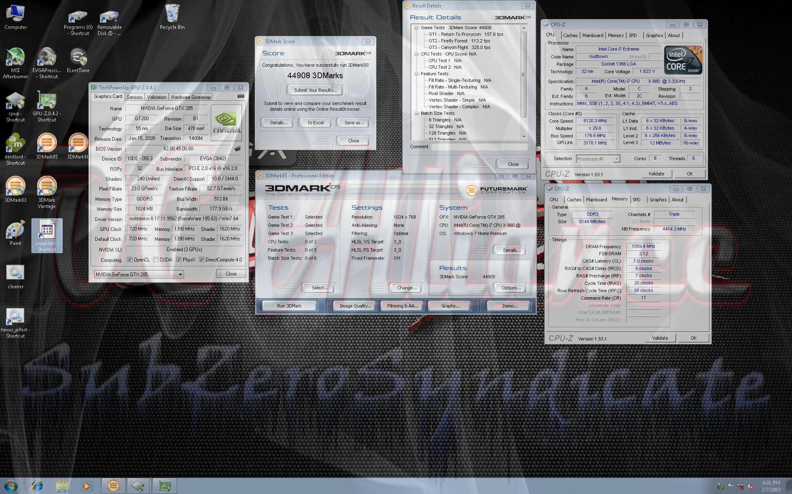
Task: Open the Processor #1 selection dropdown
Action: pos(598,159)
